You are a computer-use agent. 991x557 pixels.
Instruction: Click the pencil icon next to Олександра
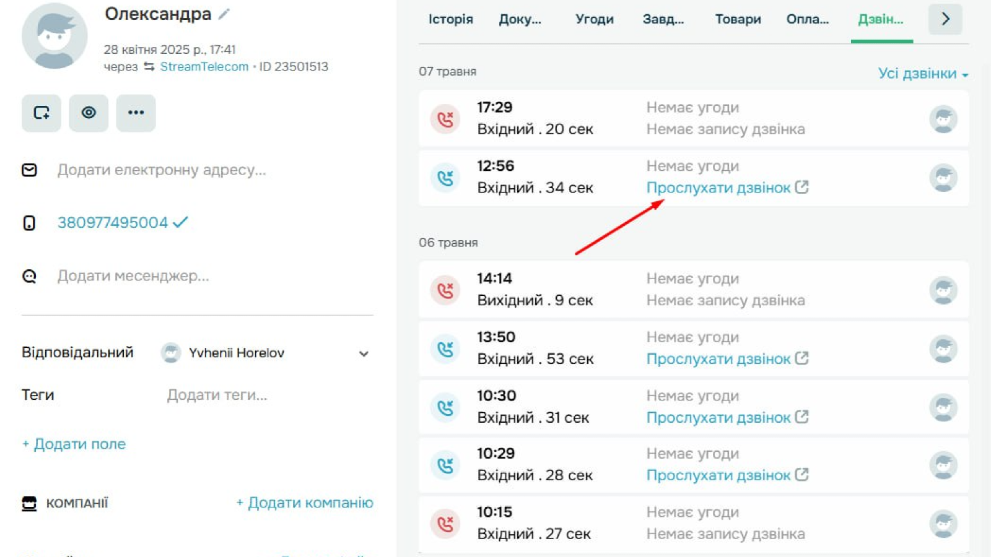pyautogui.click(x=224, y=14)
